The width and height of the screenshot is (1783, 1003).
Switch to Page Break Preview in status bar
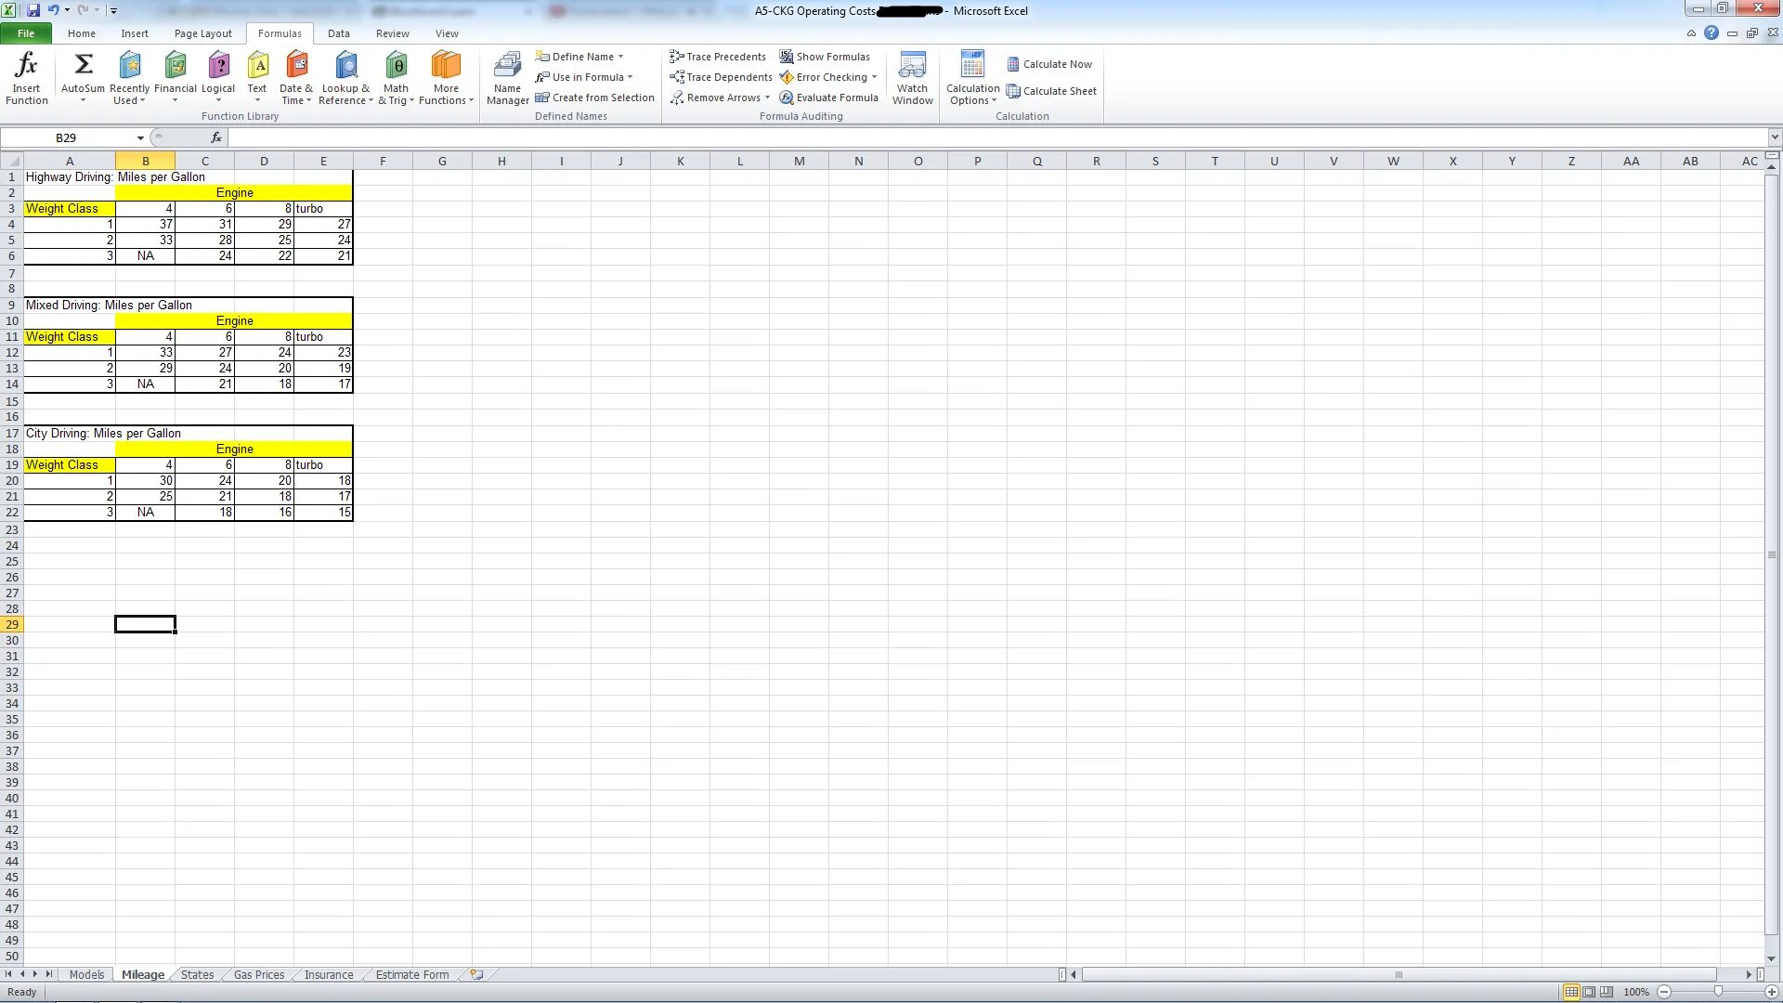(x=1607, y=992)
